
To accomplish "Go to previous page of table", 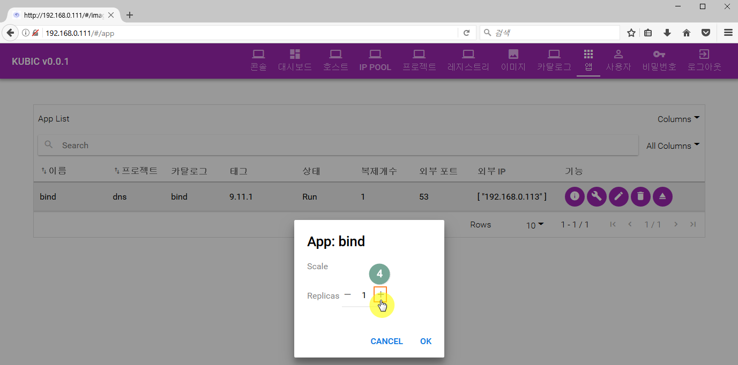I will click(630, 224).
